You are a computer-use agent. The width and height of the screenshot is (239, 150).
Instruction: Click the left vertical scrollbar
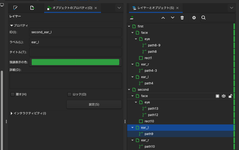2,110
